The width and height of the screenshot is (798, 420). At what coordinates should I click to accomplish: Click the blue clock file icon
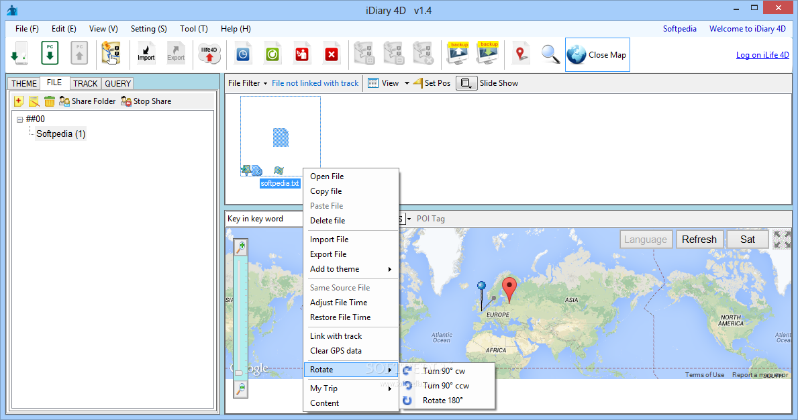tap(243, 53)
